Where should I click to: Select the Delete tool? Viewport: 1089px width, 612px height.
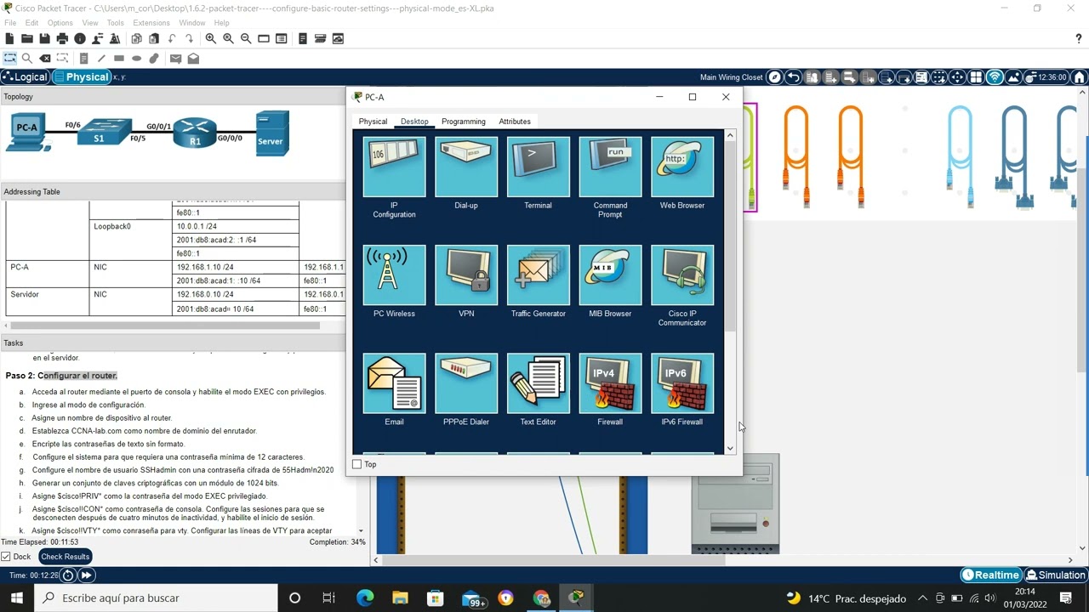tap(45, 59)
